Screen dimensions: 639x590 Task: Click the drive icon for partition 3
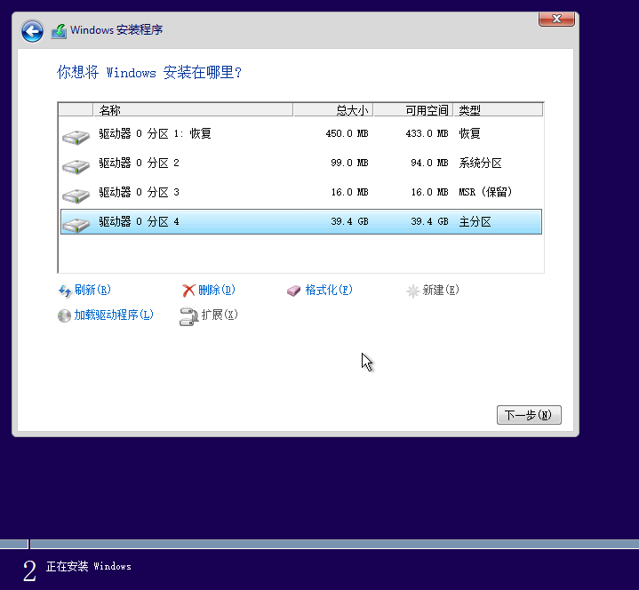(x=76, y=195)
